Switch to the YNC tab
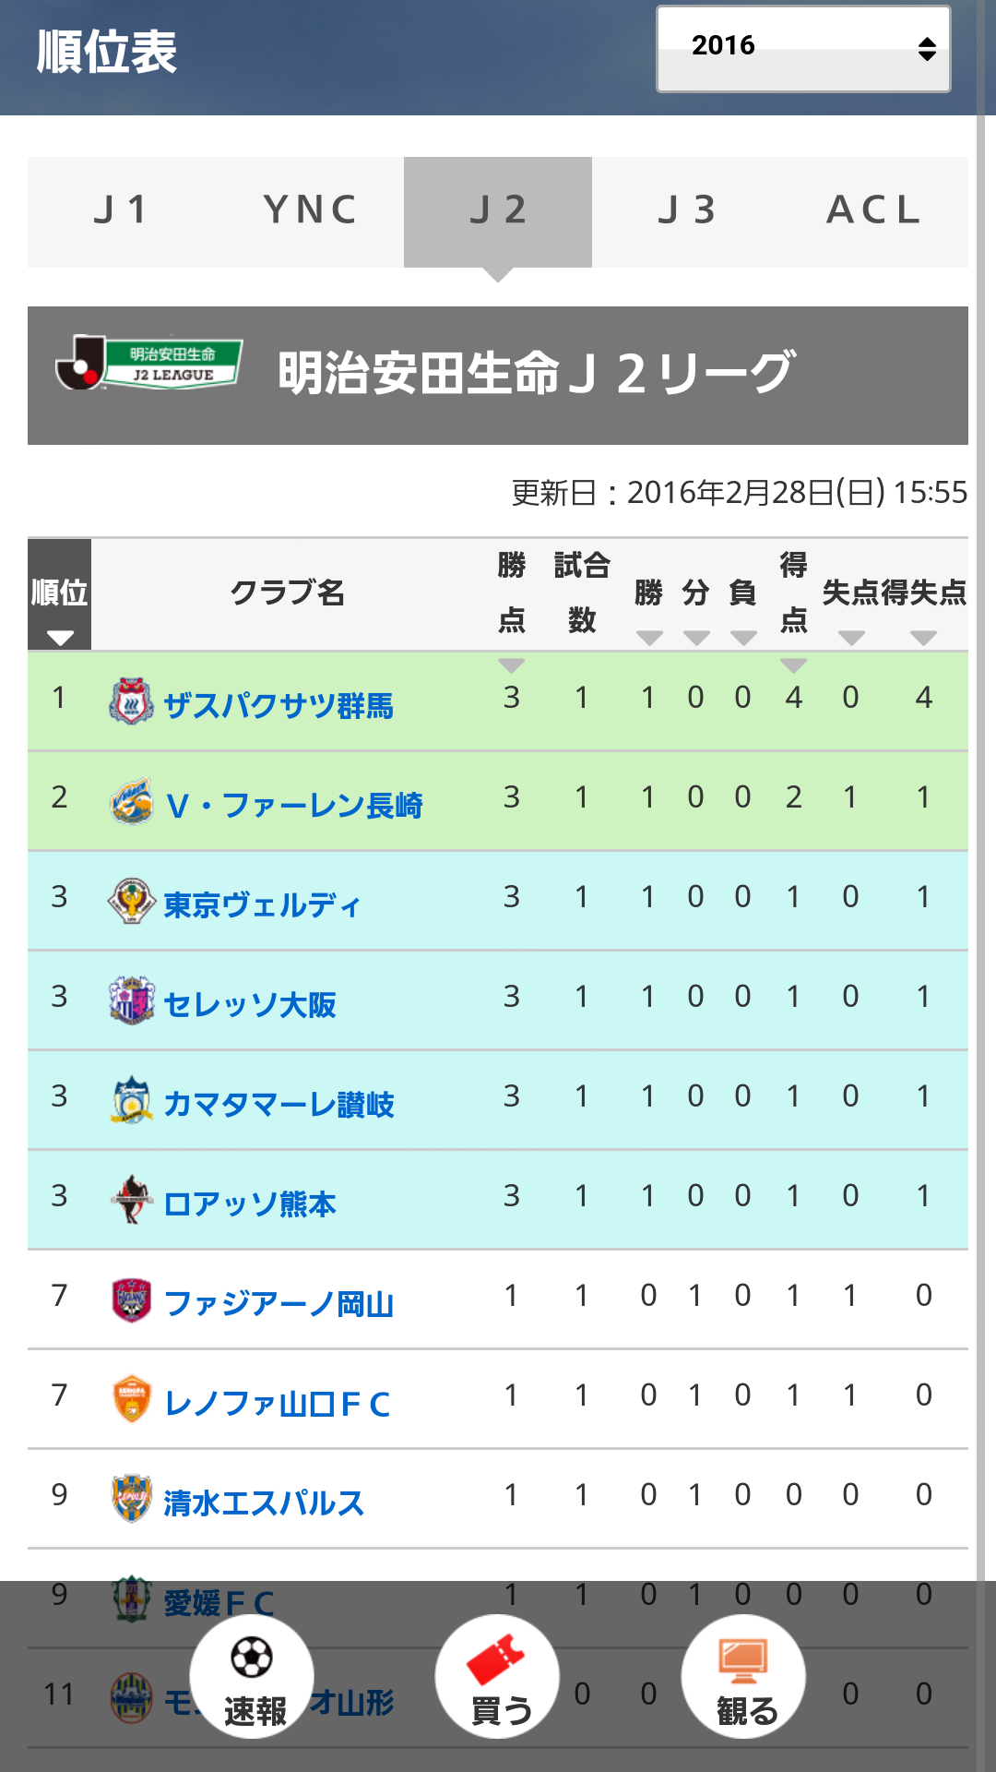 tap(310, 211)
